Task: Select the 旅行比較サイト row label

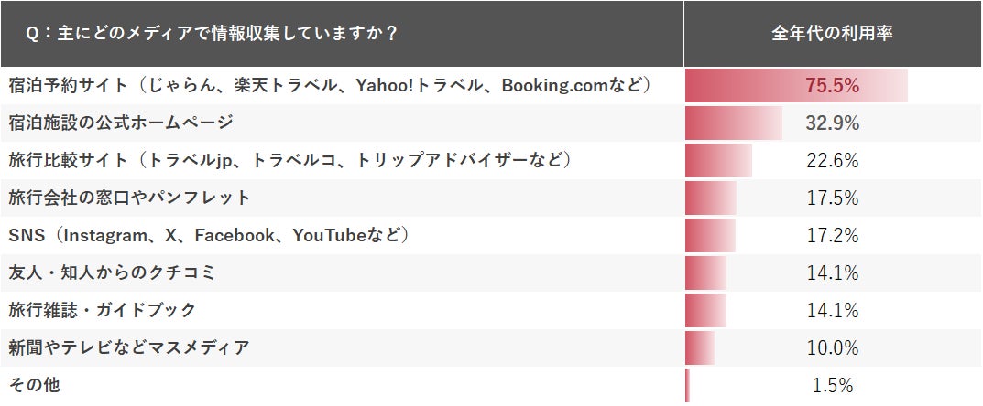Action: pos(290,161)
